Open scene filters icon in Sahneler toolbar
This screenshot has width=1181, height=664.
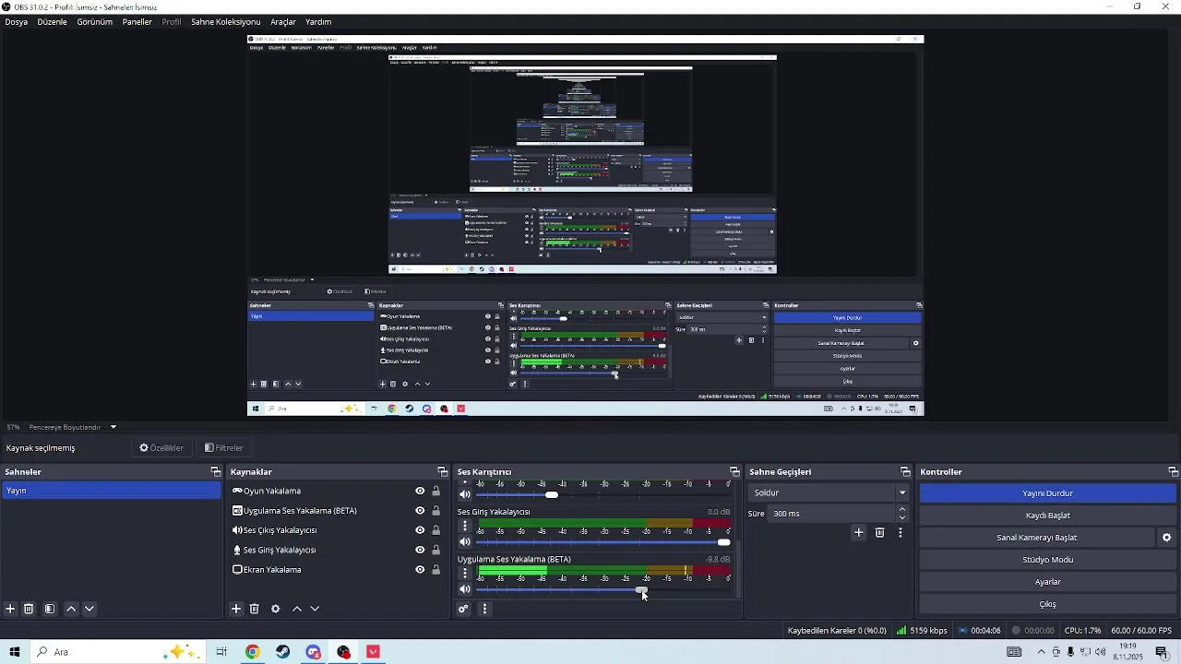[50, 609]
